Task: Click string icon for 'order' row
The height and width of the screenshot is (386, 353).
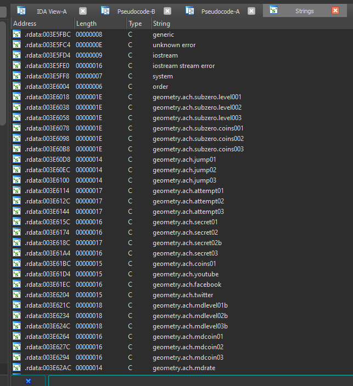Action: click(x=17, y=86)
